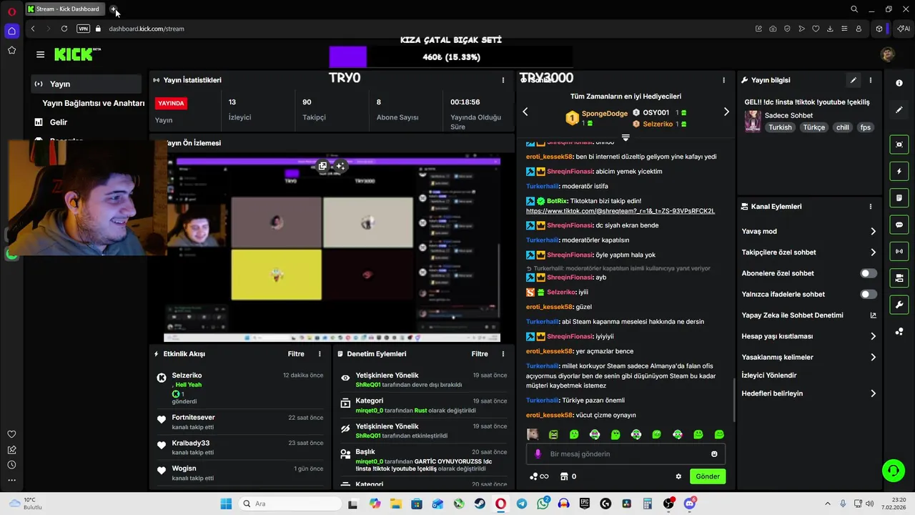Click the KICK logo

[x=77, y=54]
